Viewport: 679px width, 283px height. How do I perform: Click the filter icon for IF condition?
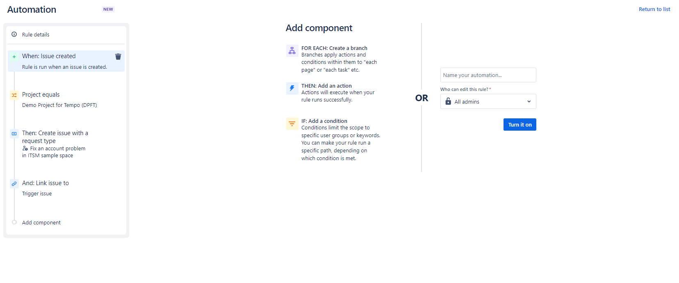pyautogui.click(x=292, y=123)
